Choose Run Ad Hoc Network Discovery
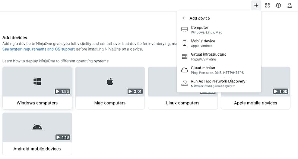 [218, 81]
